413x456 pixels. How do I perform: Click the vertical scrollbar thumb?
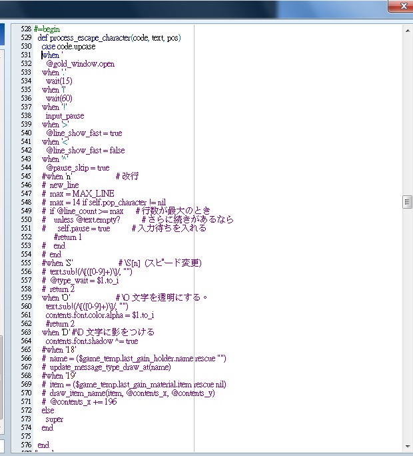click(x=408, y=202)
